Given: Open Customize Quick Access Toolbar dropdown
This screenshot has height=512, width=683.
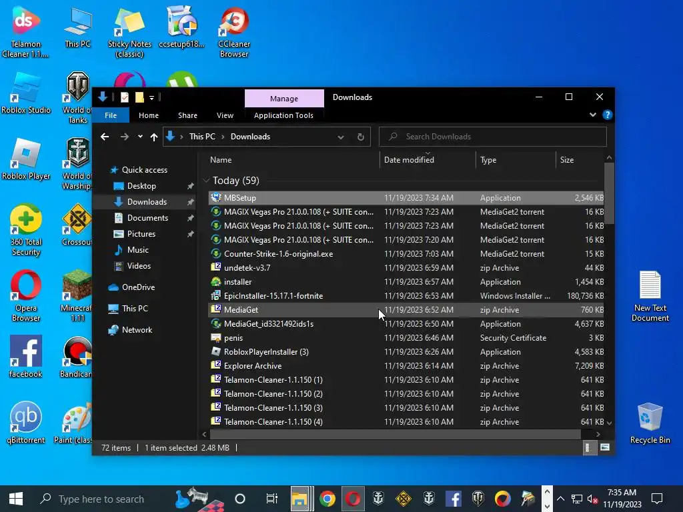Looking at the screenshot, I should click(151, 97).
